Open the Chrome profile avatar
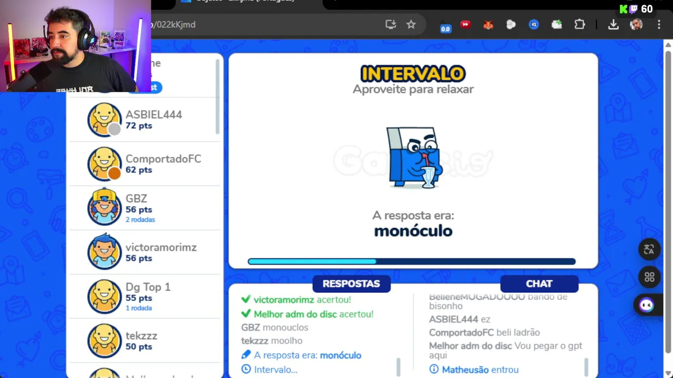The image size is (673, 378). [636, 25]
